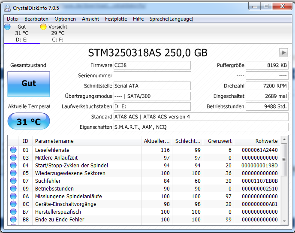The height and width of the screenshot is (233, 295).
Task: Click the Standard field ATA8-ACS version 4
Action: point(201,117)
